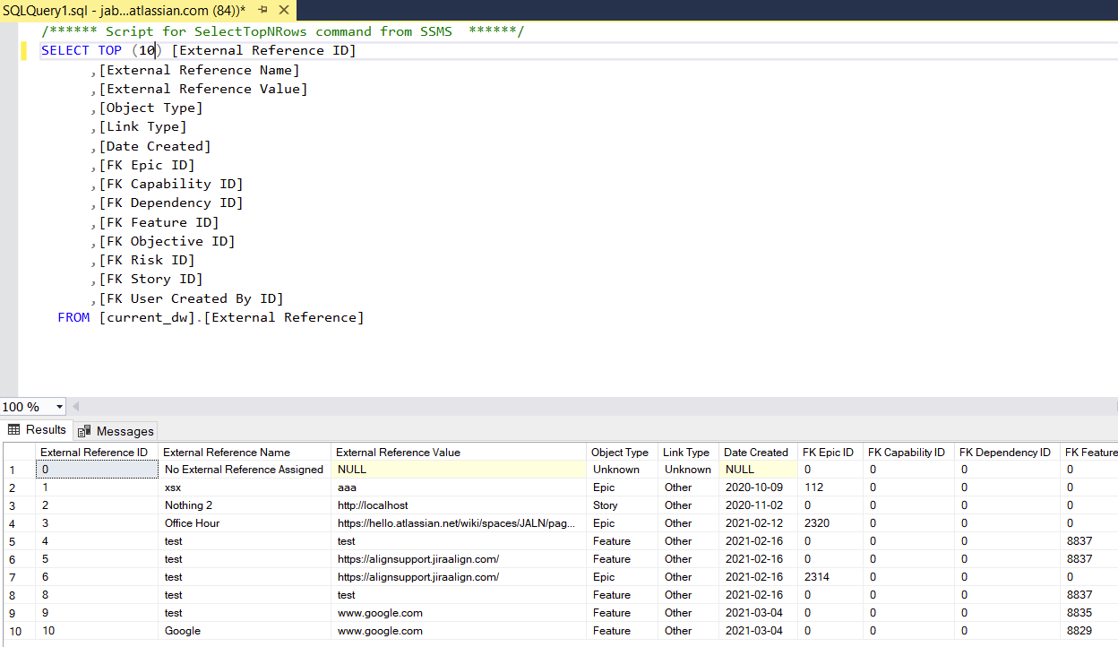Click External Reference Name column header
The height and width of the screenshot is (647, 1118).
[x=245, y=452]
